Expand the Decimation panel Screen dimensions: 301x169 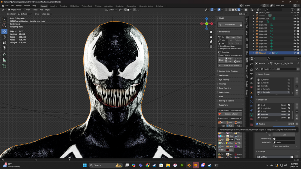(223, 75)
